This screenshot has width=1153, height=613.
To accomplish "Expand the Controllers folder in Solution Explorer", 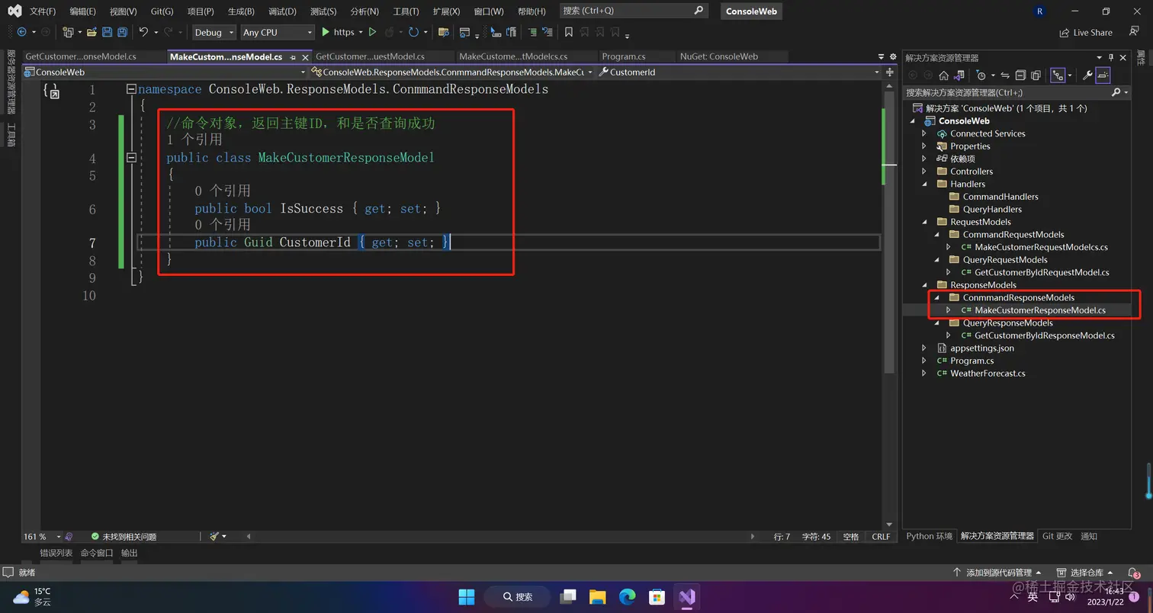I will pos(924,172).
